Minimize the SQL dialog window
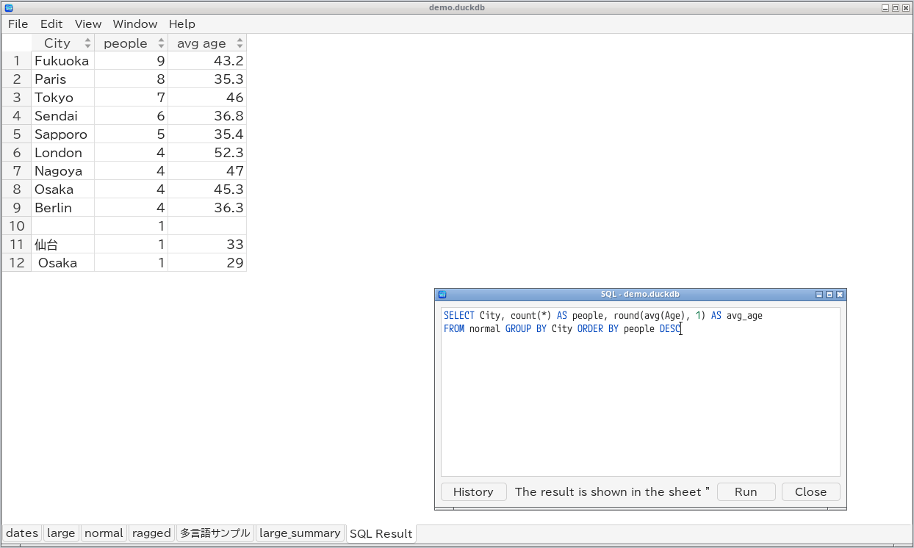 [x=819, y=295]
